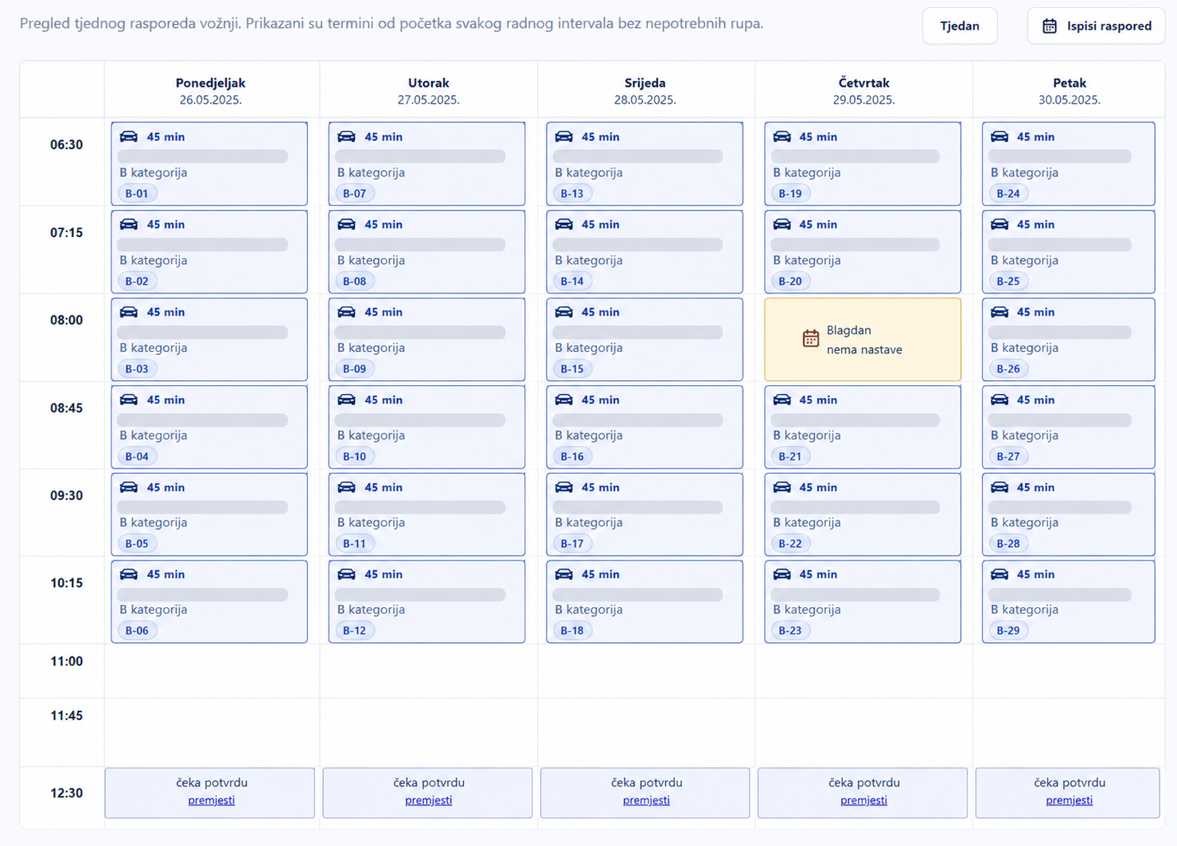Click the car icon in lesson B-06

(129, 574)
